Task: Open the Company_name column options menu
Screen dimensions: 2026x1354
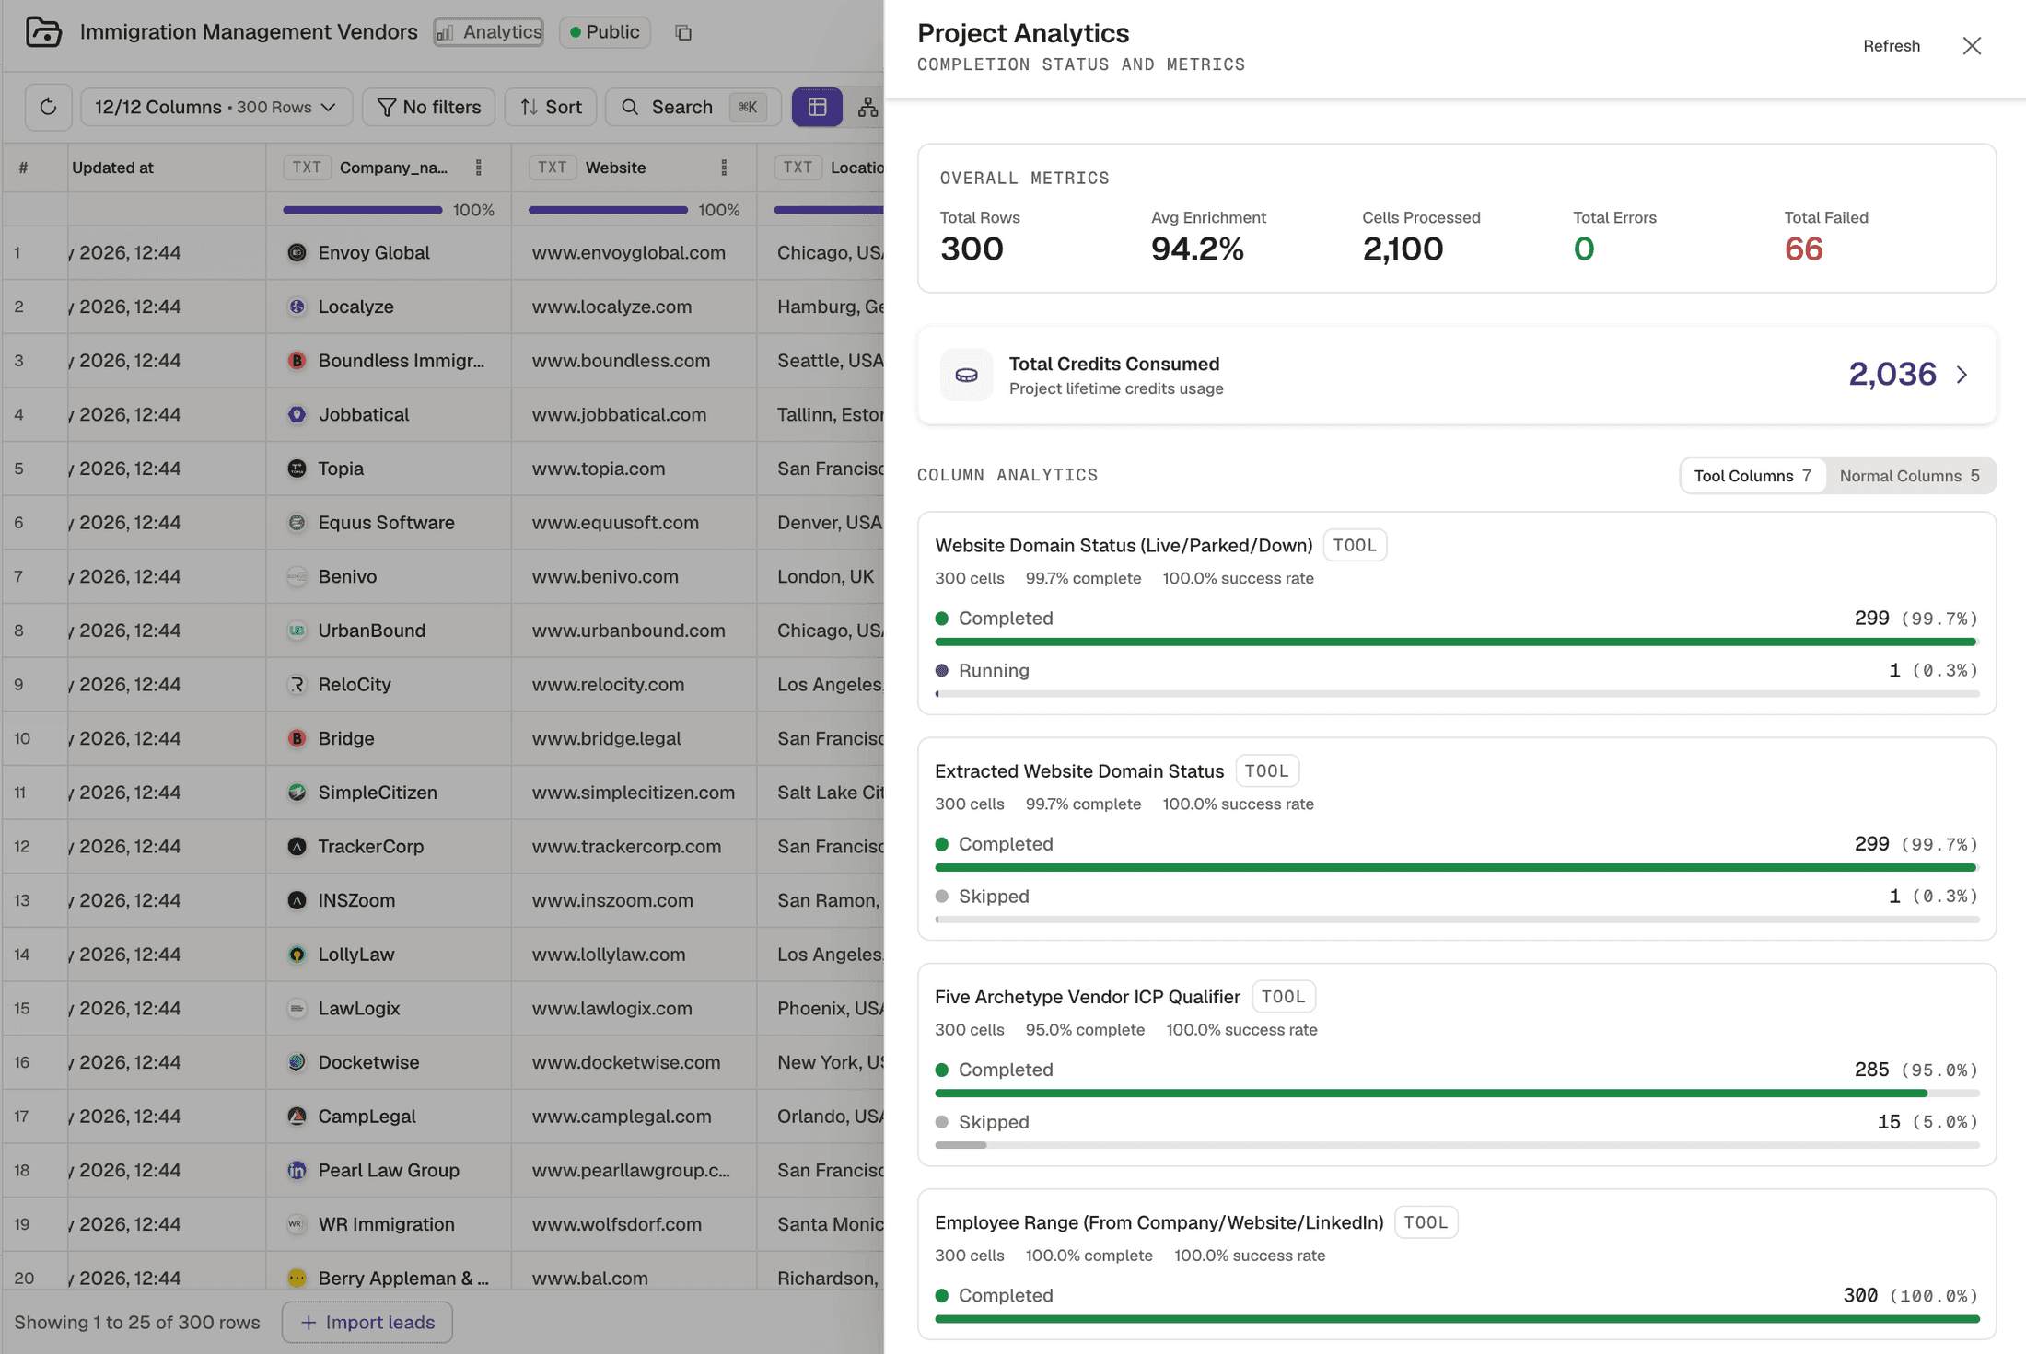Action: (x=478, y=168)
